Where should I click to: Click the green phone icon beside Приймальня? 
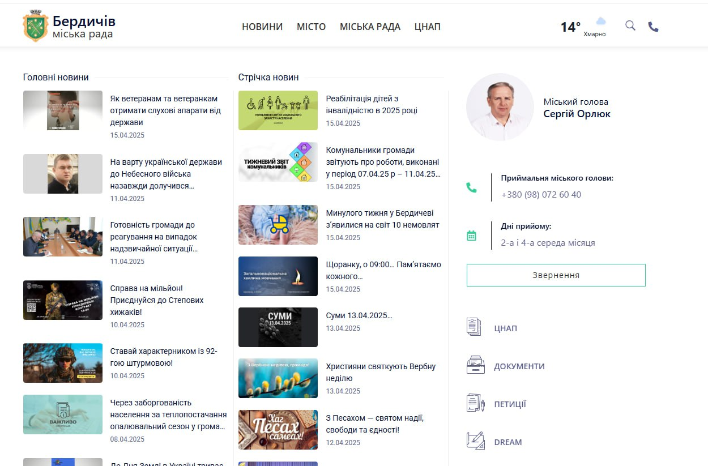(x=471, y=187)
